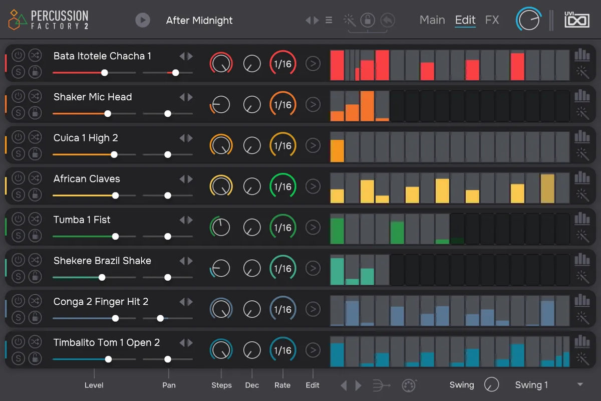The image size is (601, 401).
Task: Solo the Conga 2 Finger Hit 2 track
Action: click(18, 317)
